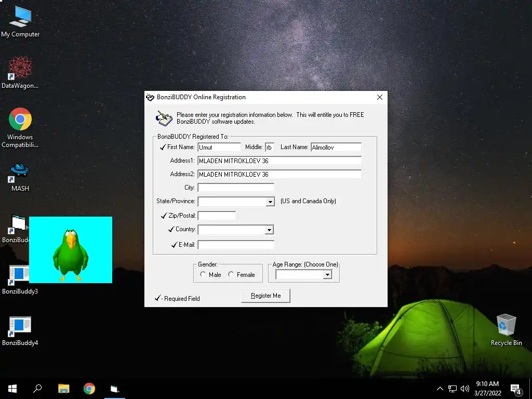532x399 pixels.
Task: Show hidden system tray icons
Action: pyautogui.click(x=440, y=389)
